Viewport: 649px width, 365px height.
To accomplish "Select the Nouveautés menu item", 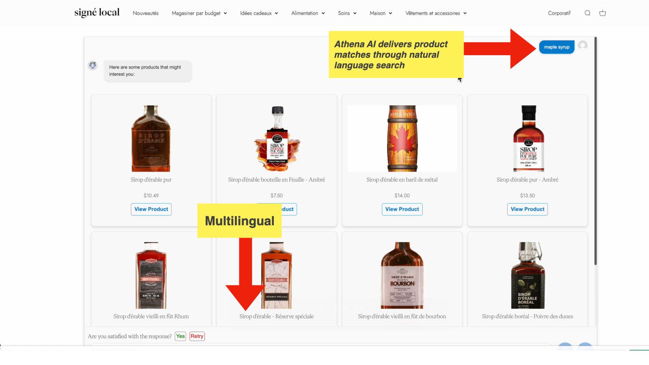I will (x=145, y=13).
